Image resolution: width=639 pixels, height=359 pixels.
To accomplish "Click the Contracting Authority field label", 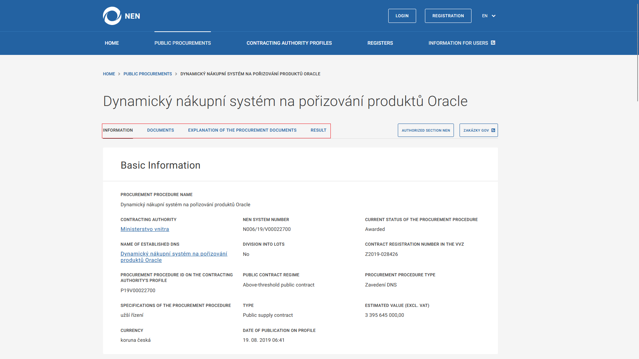I will pos(148,220).
